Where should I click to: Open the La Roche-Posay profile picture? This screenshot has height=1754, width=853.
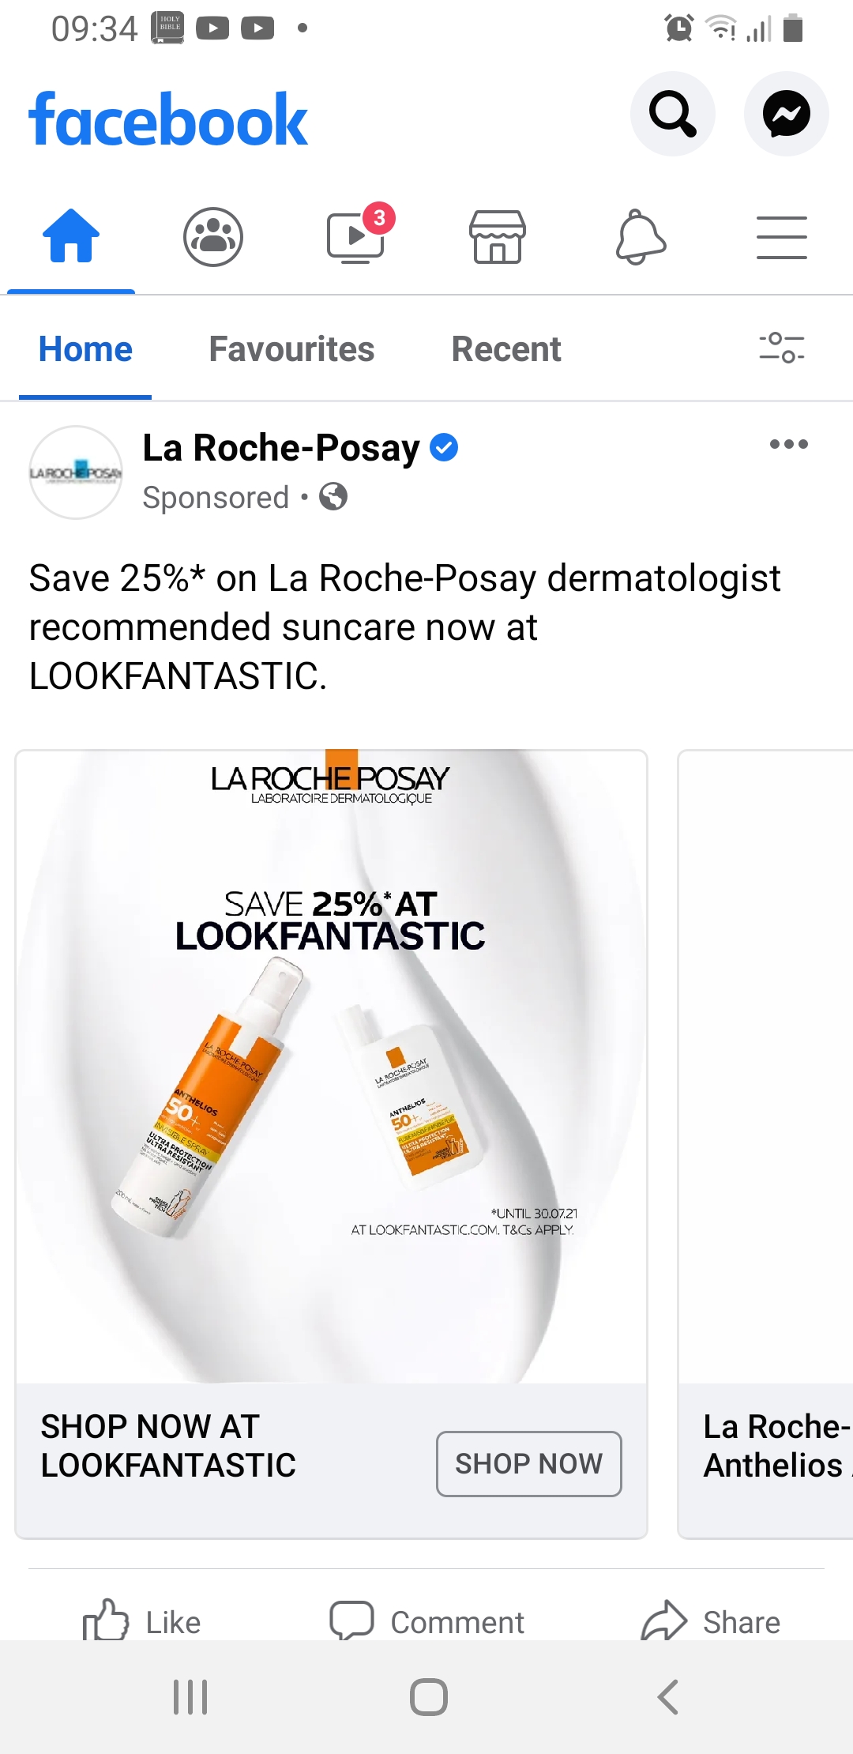76,472
